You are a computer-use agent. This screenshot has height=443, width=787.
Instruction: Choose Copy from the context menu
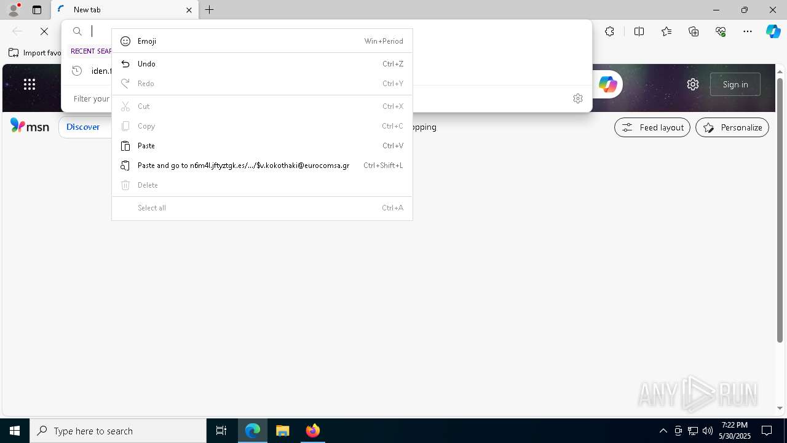(x=262, y=126)
